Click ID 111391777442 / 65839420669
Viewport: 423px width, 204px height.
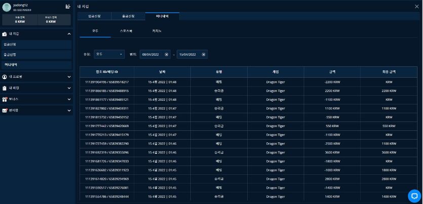[107, 126]
